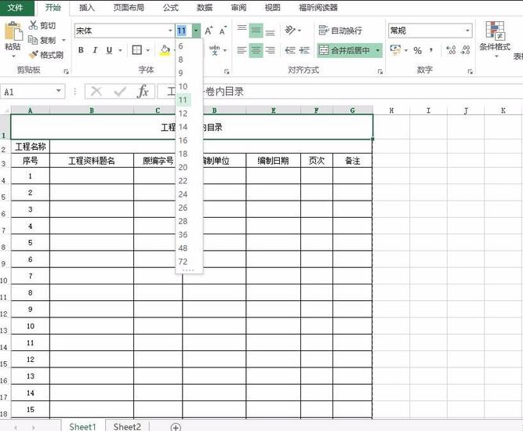Switch to Sheet2 tab
This screenshot has height=431, width=523.
click(127, 426)
